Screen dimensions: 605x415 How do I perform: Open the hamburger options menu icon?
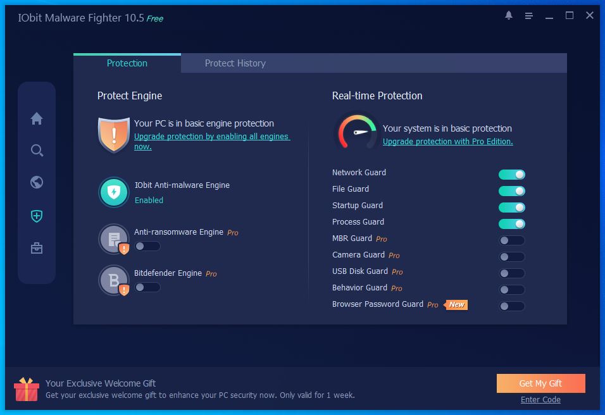click(529, 16)
